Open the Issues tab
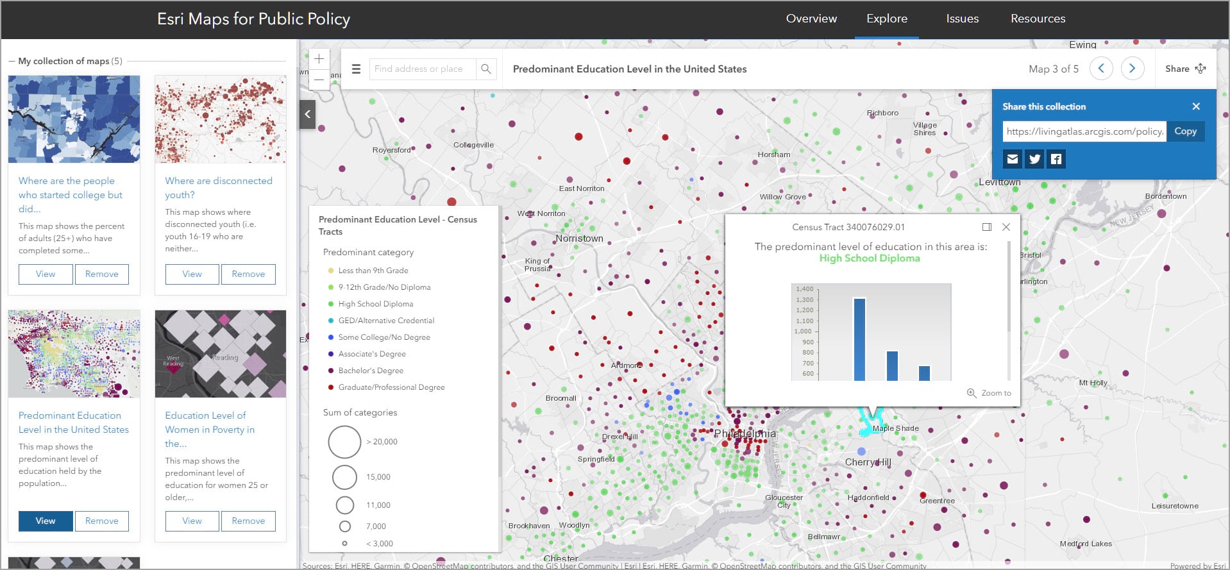This screenshot has width=1230, height=570. tap(963, 19)
